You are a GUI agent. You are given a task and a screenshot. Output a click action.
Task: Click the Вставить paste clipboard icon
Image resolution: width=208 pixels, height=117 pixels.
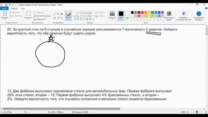5,14
